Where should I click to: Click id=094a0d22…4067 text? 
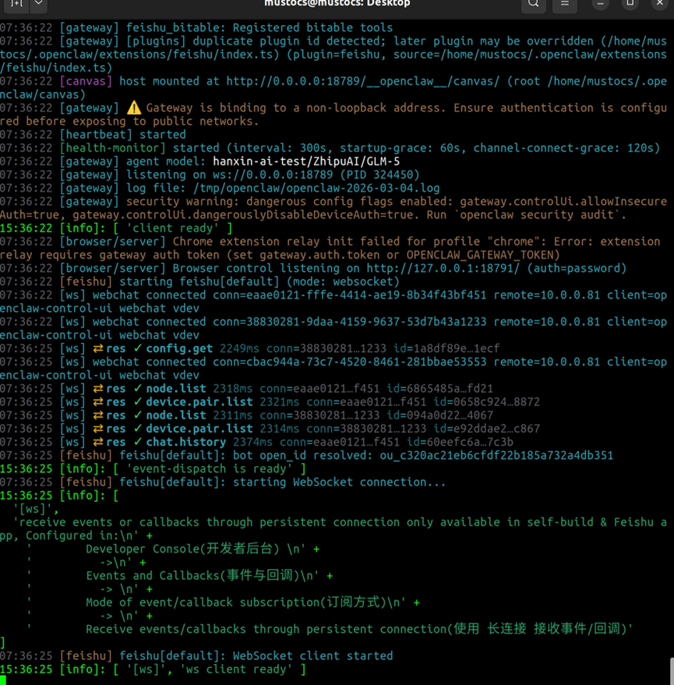click(440, 415)
